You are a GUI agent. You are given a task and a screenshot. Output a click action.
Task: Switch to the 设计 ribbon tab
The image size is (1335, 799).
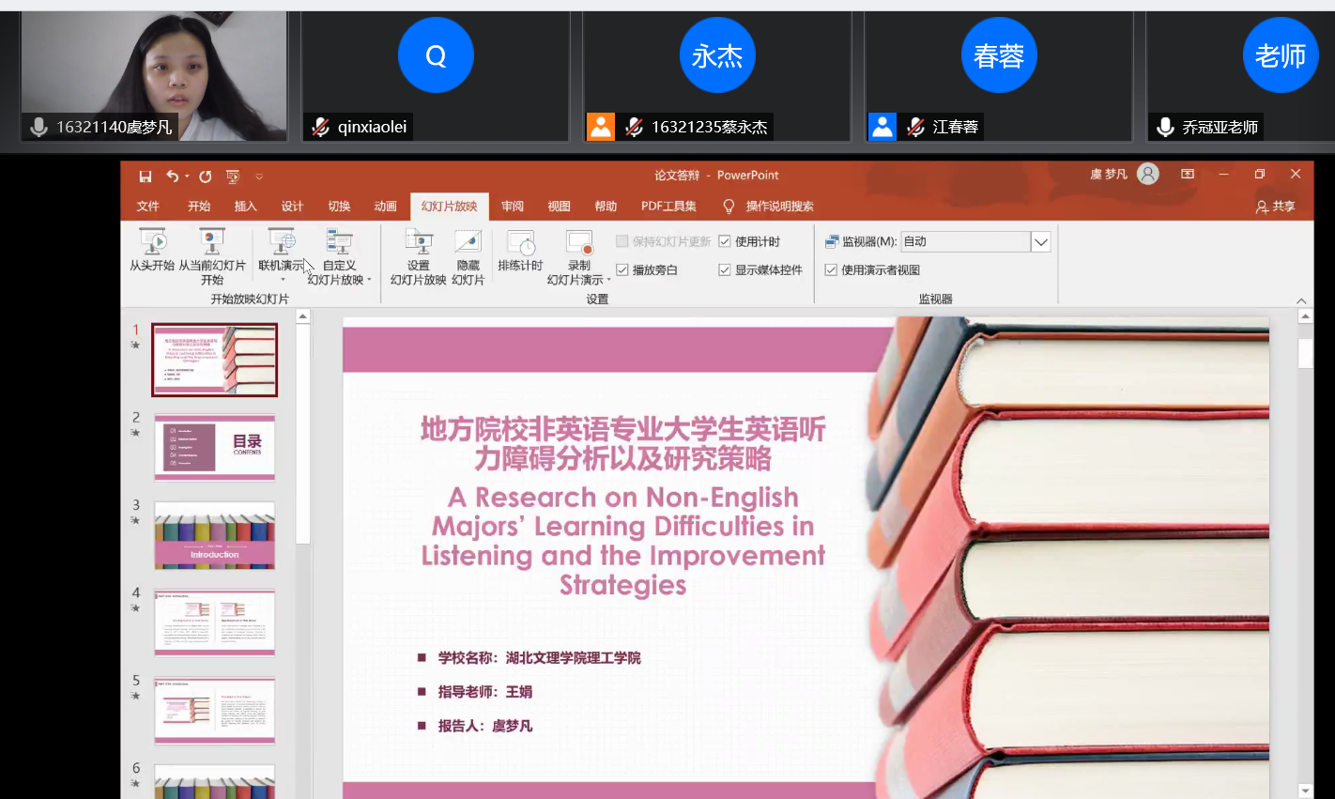(292, 207)
